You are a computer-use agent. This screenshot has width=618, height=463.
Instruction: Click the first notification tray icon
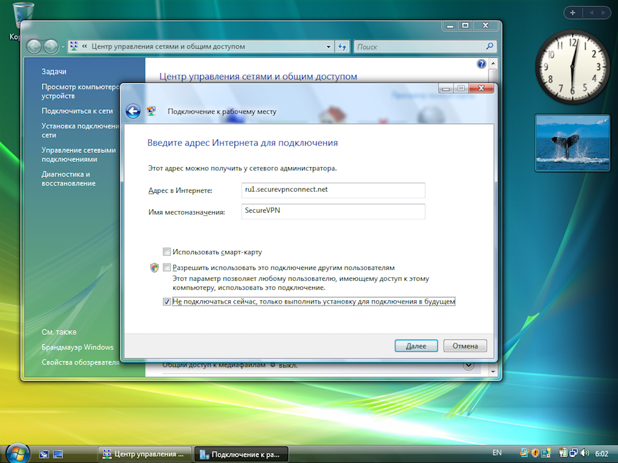[524, 453]
